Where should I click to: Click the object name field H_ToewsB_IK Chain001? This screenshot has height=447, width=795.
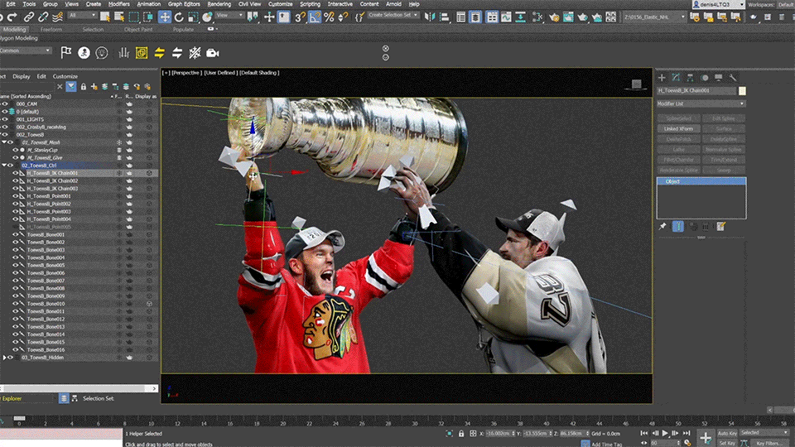pyautogui.click(x=696, y=91)
